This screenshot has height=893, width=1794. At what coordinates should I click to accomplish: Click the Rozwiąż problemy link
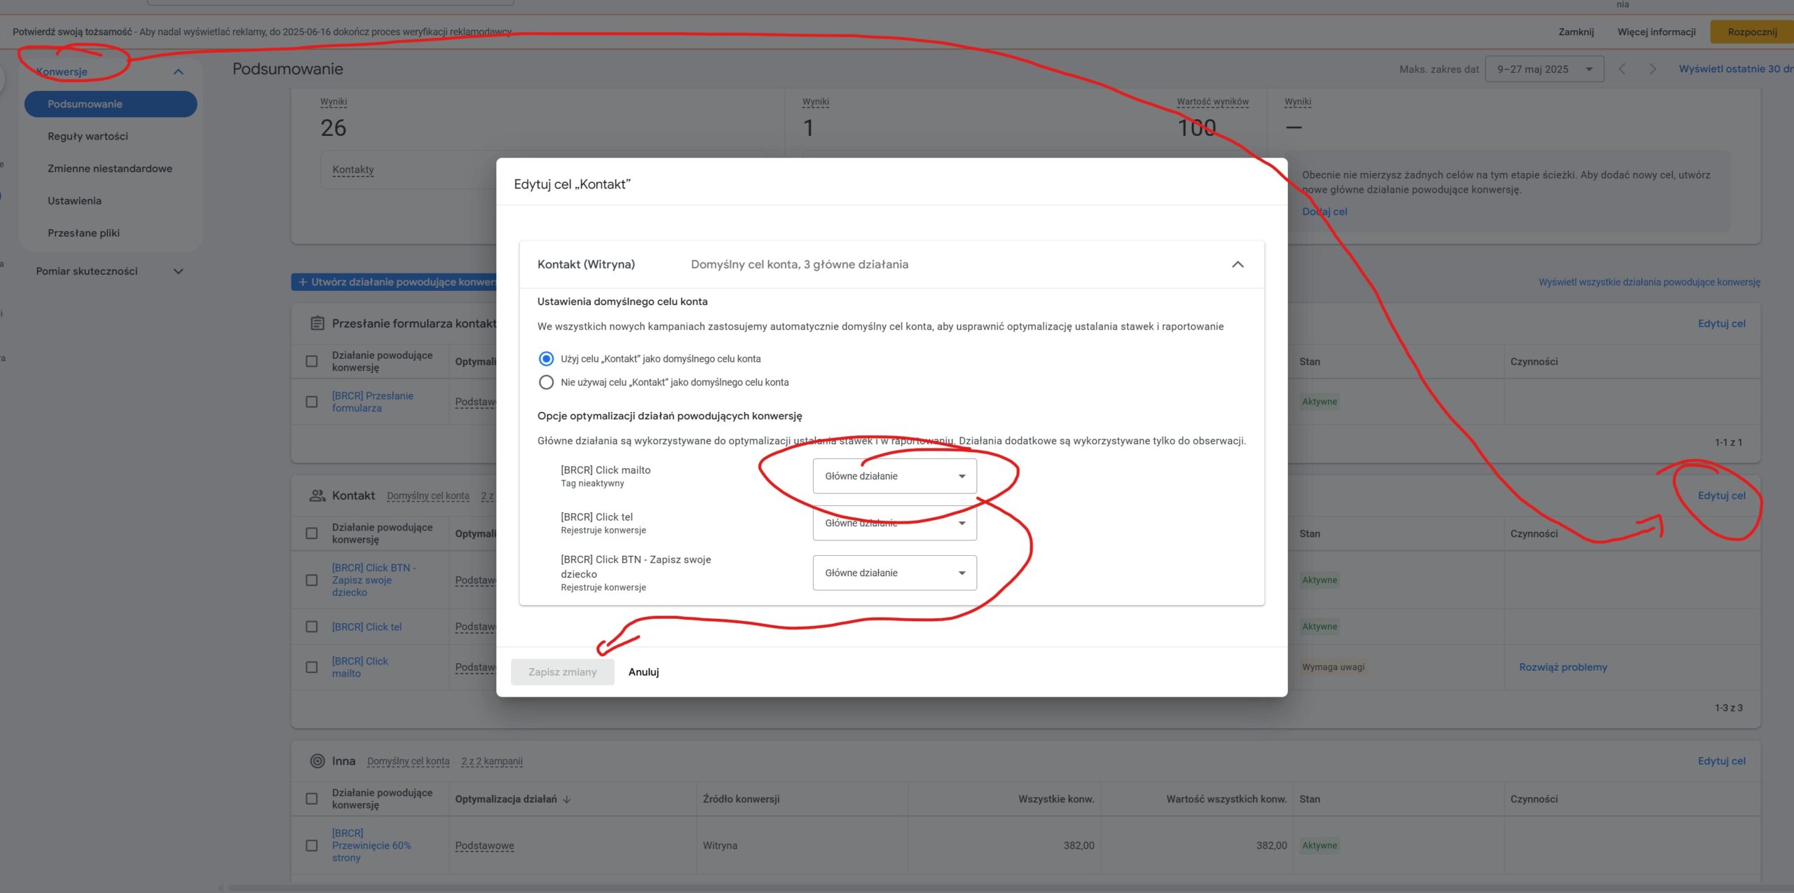[x=1563, y=667]
